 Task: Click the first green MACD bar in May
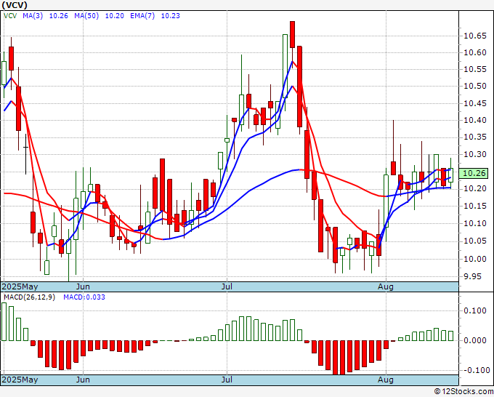(4, 321)
